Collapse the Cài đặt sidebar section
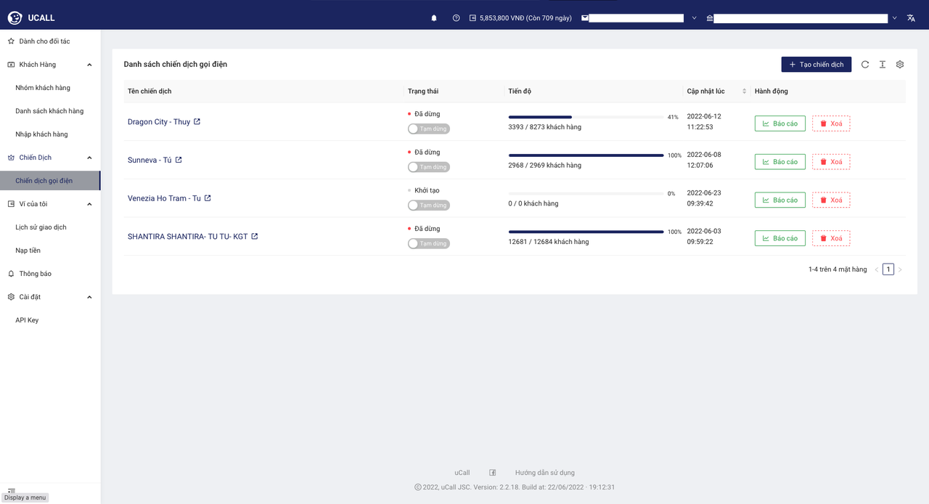 pyautogui.click(x=89, y=297)
